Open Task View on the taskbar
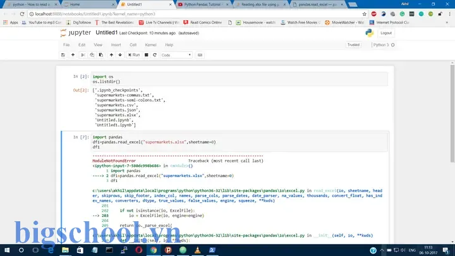Viewport: 455px width, 256px height. tap(35, 250)
